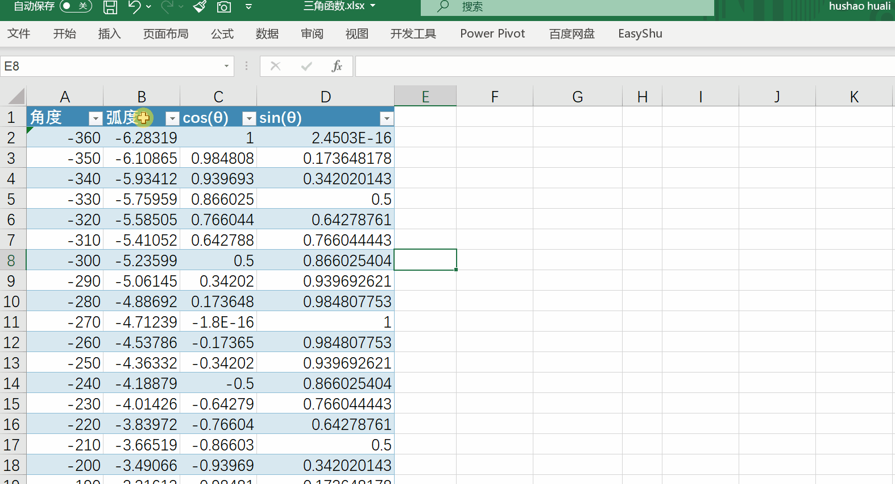
Task: Select column G header
Action: pos(578,97)
